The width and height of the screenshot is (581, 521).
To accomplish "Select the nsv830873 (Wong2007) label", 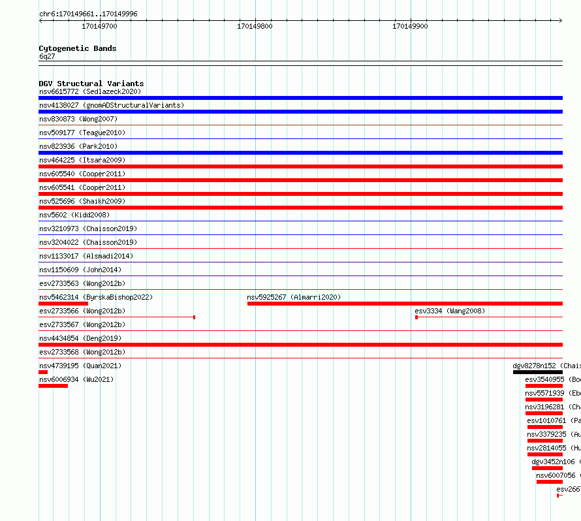I will [x=78, y=119].
